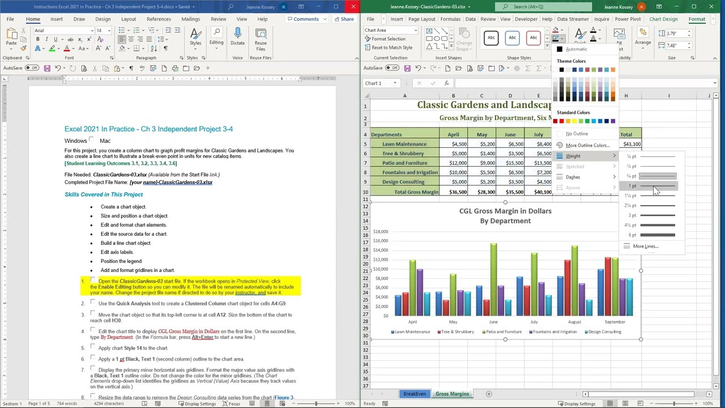Open the Formulas tab in Excel
This screenshot has width=725, height=408.
[450, 19]
